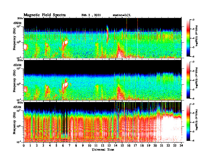Click the "station=LCL" label
This screenshot has width=216, height=167.
click(122, 15)
